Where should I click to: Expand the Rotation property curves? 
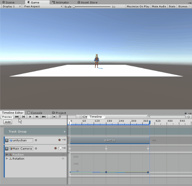tap(7, 159)
